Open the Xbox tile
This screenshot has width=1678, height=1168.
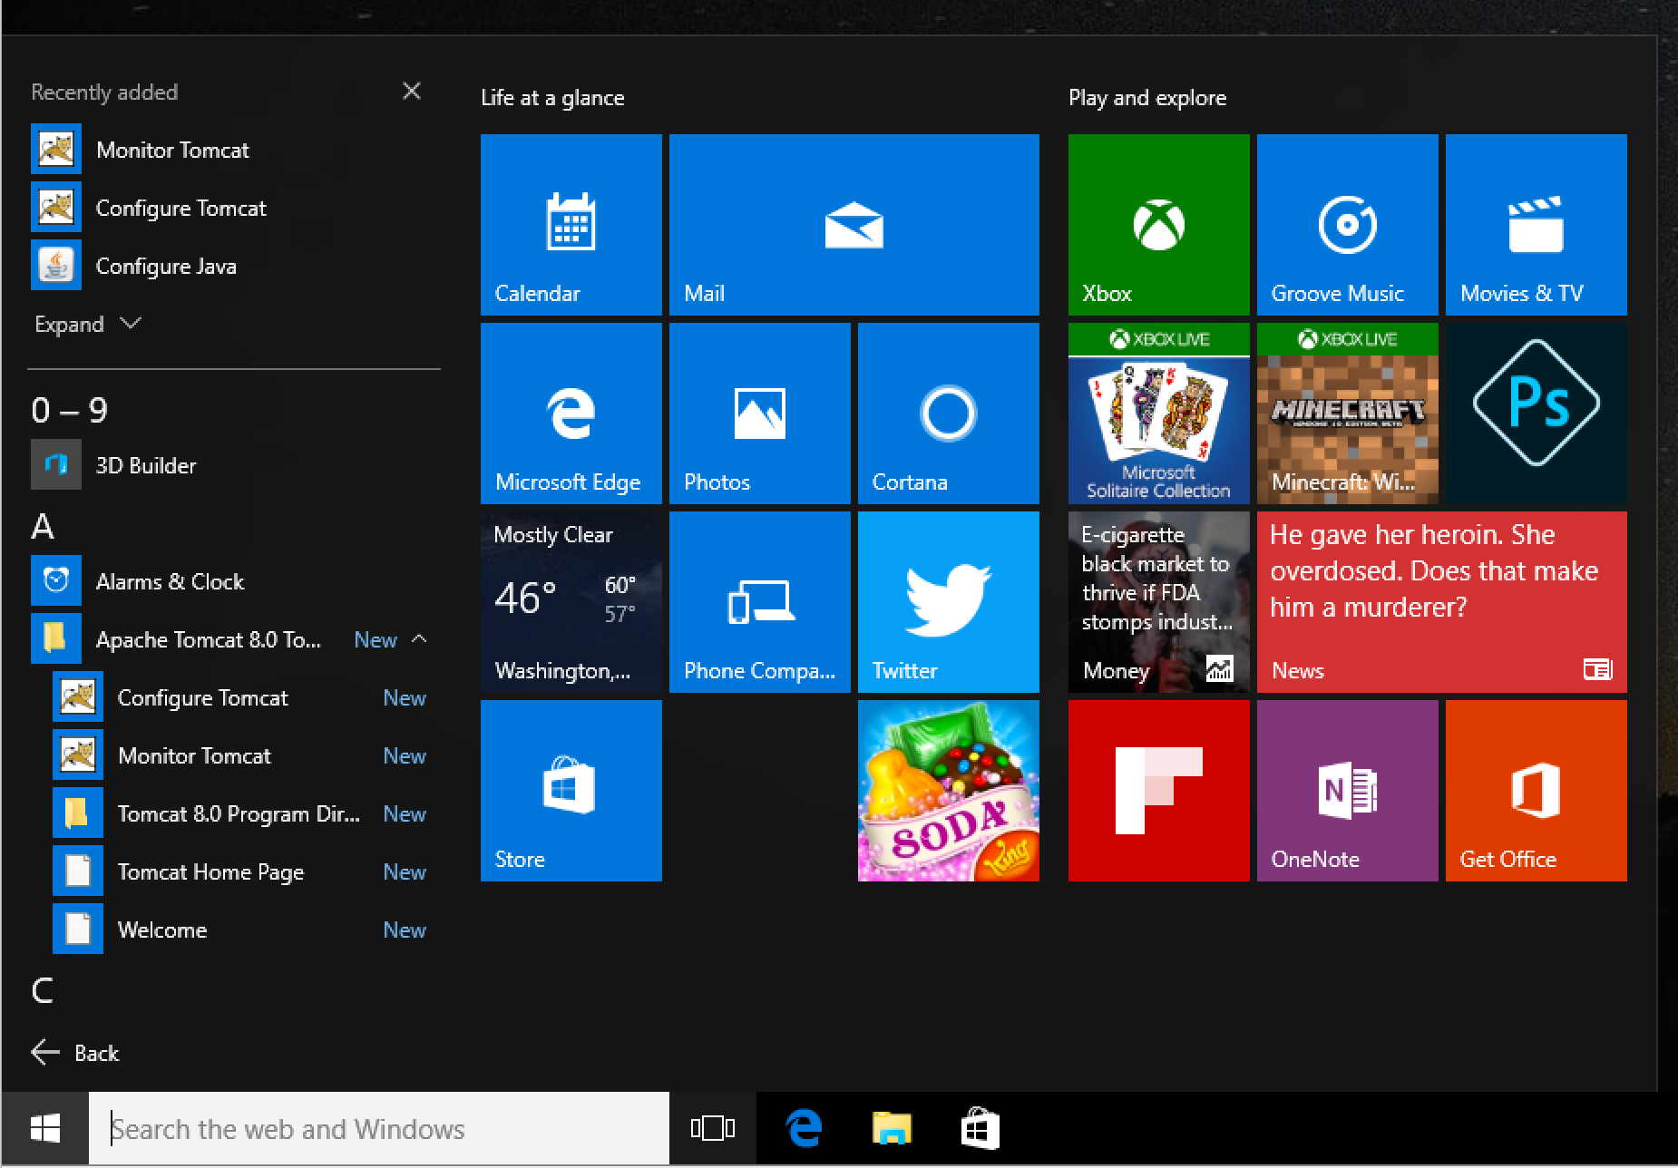click(1159, 225)
